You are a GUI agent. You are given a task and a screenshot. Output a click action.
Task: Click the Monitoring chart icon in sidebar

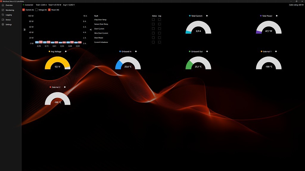coord(3,10)
